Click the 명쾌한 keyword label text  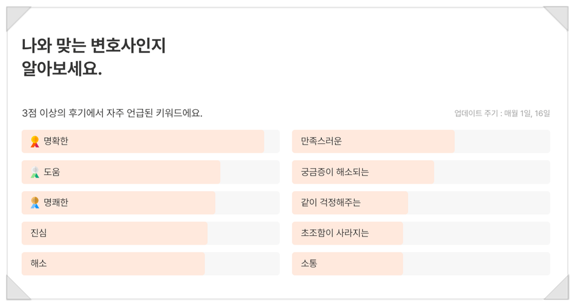pos(56,202)
